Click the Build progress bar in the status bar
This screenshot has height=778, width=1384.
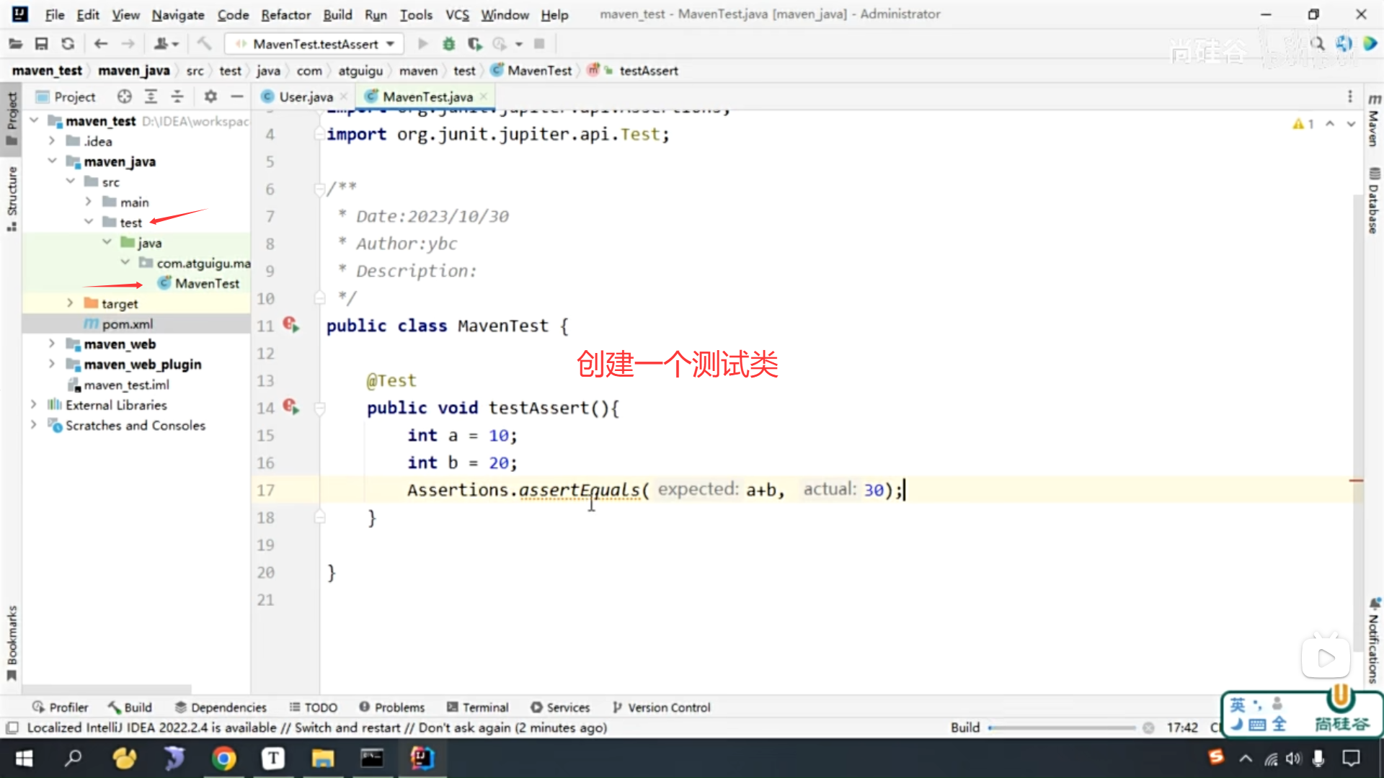[x=1061, y=728]
